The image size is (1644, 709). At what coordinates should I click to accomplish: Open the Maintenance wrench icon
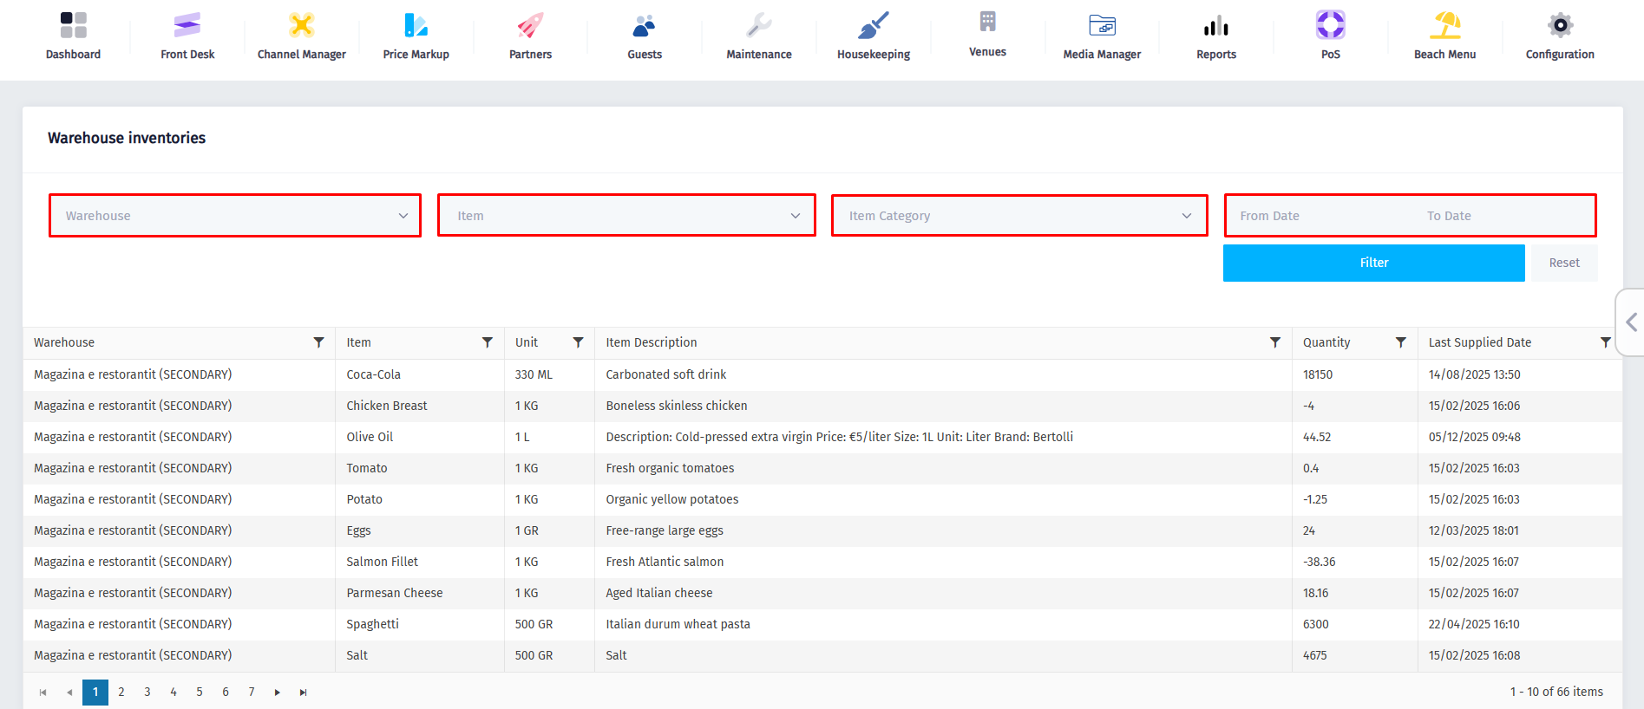758,26
